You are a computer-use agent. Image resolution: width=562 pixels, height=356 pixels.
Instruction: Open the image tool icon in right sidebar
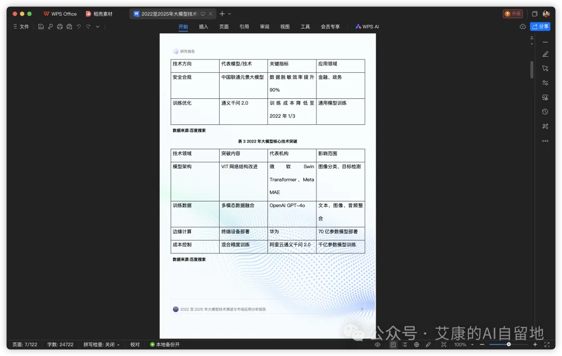(545, 97)
